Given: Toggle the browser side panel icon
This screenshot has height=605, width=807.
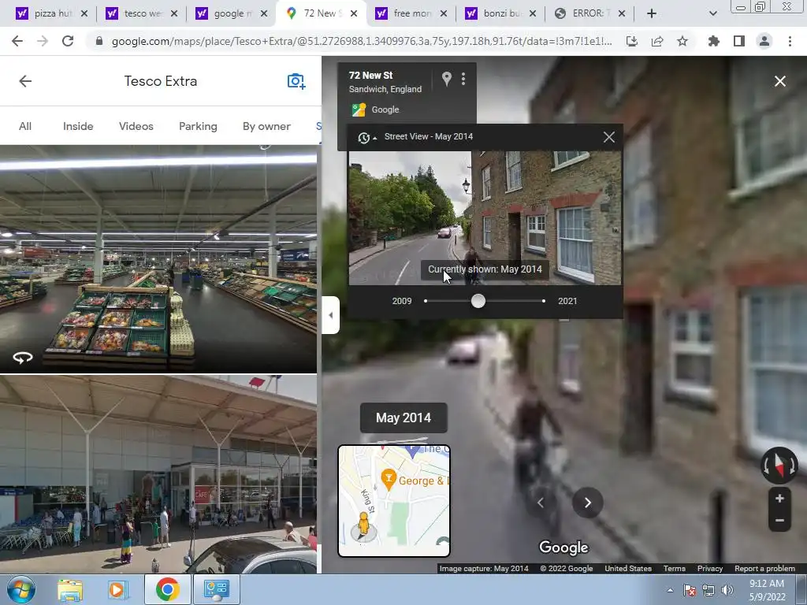Looking at the screenshot, I should click(739, 41).
